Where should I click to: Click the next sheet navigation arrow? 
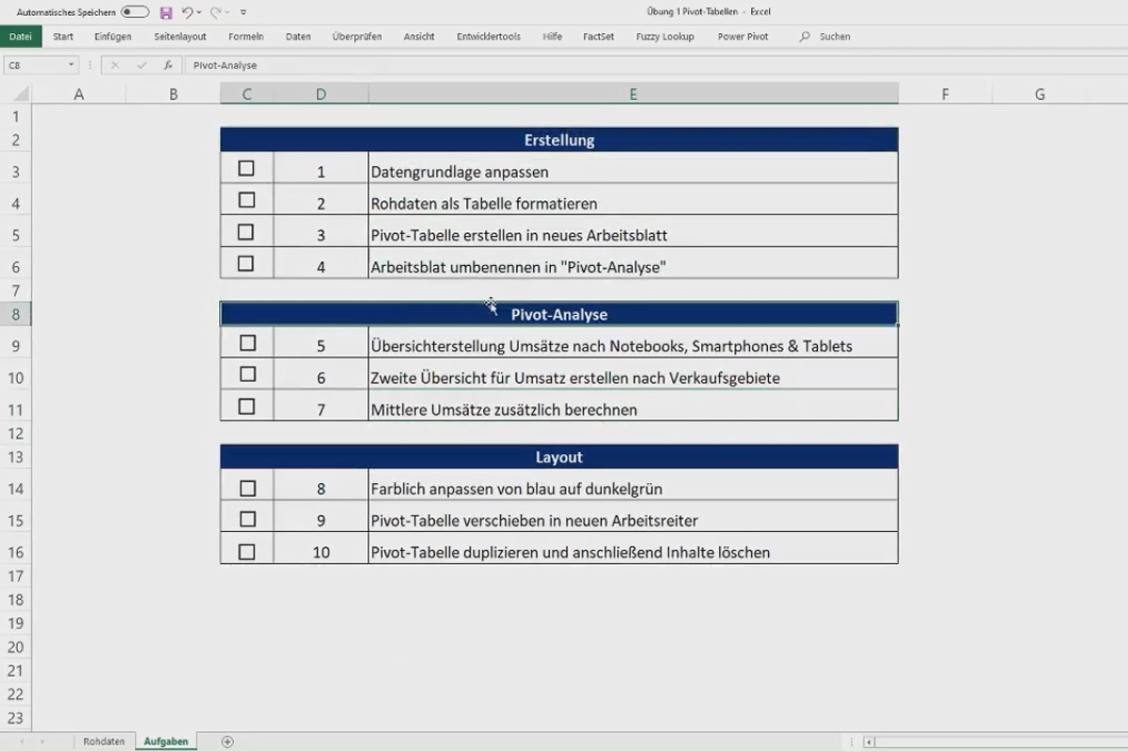coord(42,742)
